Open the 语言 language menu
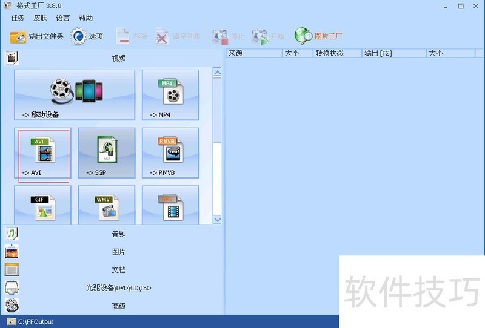This screenshot has height=328, width=485. tap(63, 18)
